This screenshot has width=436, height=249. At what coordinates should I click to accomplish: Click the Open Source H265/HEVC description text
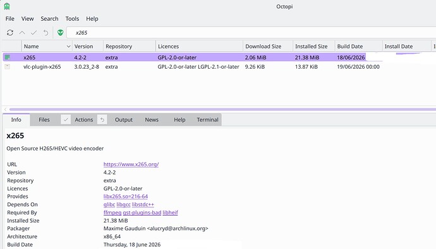(x=55, y=148)
